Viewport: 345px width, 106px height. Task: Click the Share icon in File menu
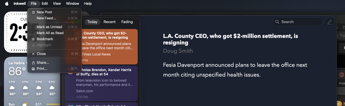(x=33, y=63)
